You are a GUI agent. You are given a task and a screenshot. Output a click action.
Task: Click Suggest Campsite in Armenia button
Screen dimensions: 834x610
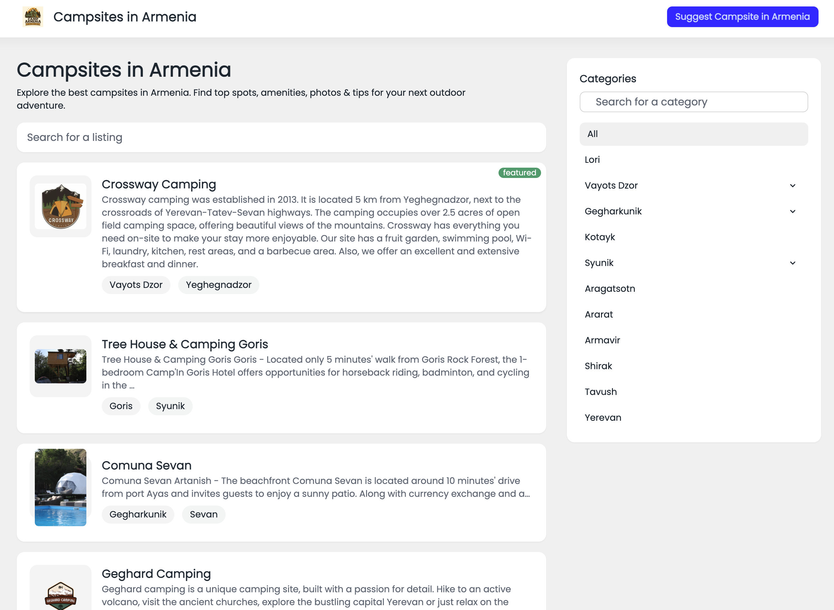pyautogui.click(x=742, y=17)
